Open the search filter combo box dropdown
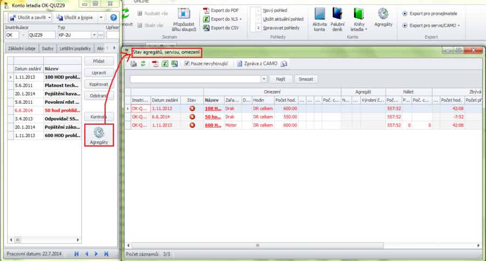The image size is (486, 261). point(264,79)
